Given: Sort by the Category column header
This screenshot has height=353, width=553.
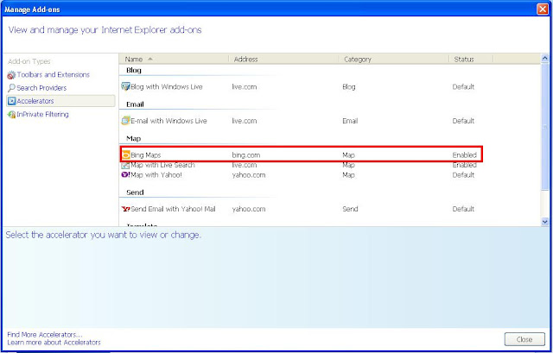Looking at the screenshot, I should [394, 60].
